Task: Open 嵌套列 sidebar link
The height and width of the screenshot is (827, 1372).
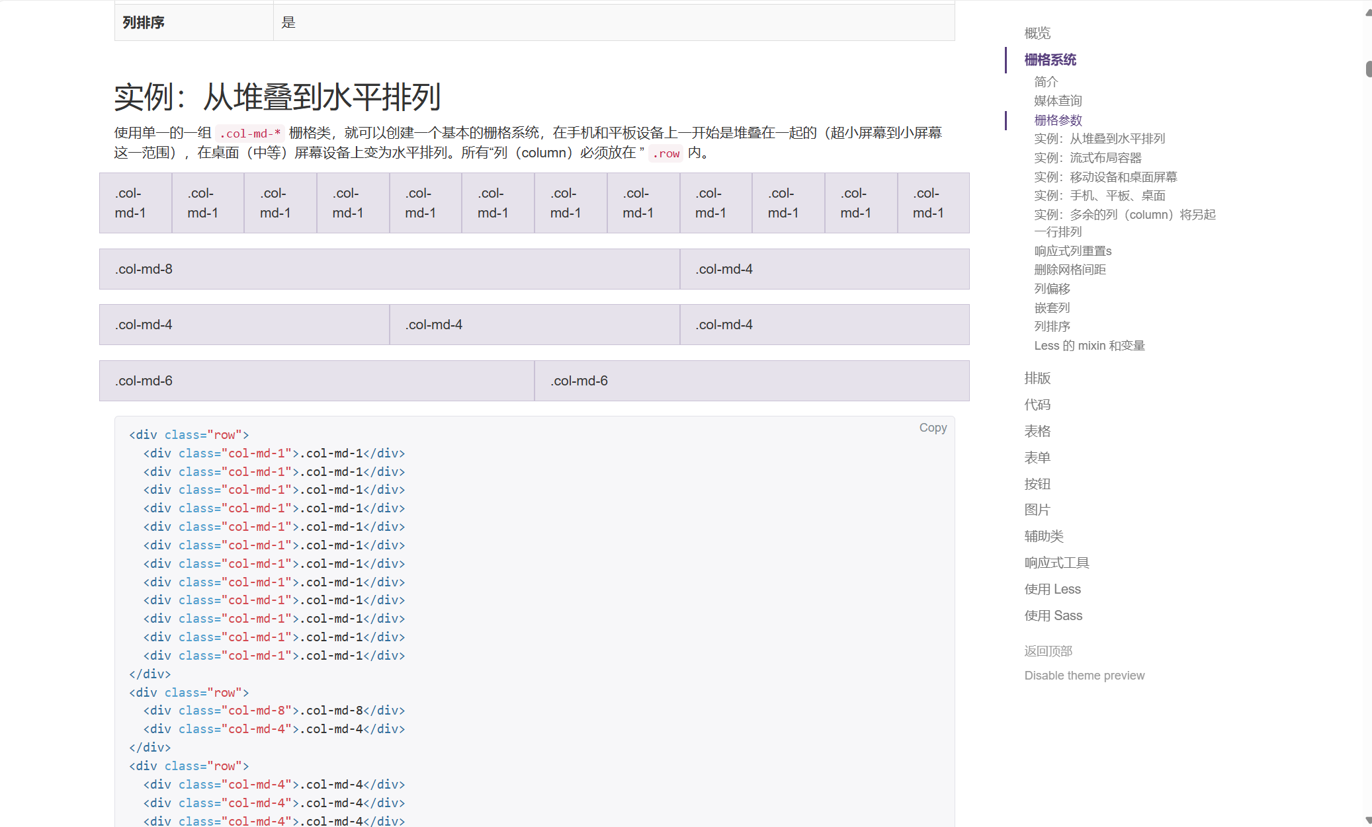Action: pyautogui.click(x=1052, y=308)
